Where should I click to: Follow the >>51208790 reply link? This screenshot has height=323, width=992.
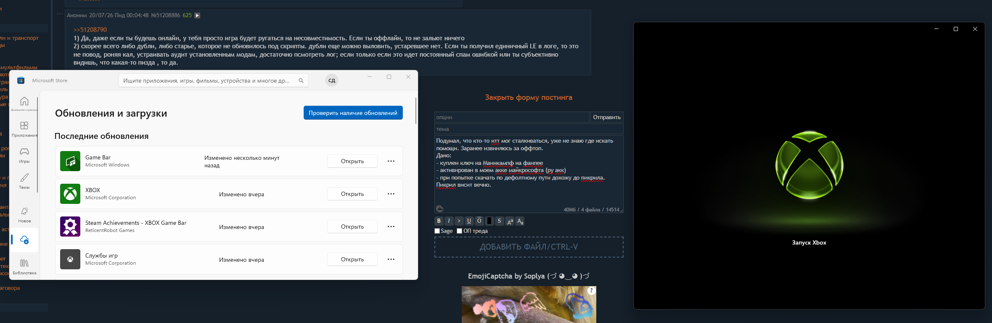coord(90,30)
